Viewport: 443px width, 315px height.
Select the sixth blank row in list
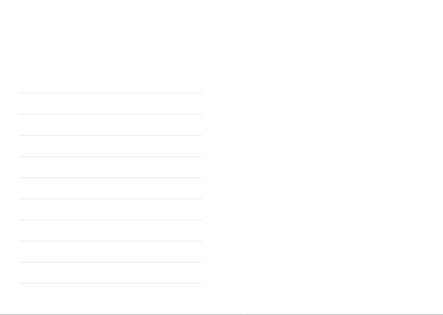[x=110, y=209]
